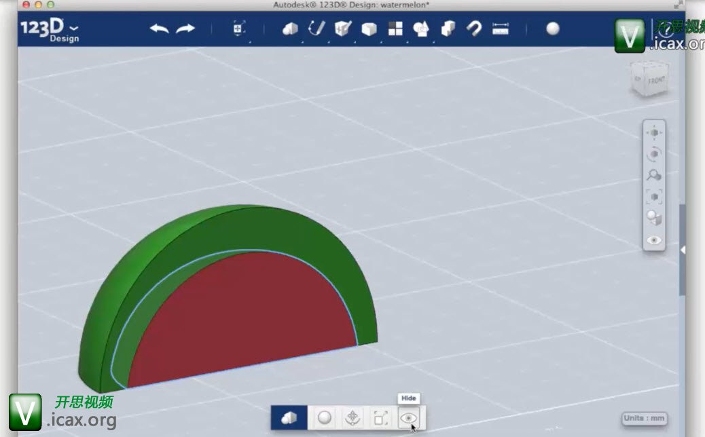Open the Sketch tools menu
Image resolution: width=705 pixels, height=437 pixels.
click(x=317, y=28)
